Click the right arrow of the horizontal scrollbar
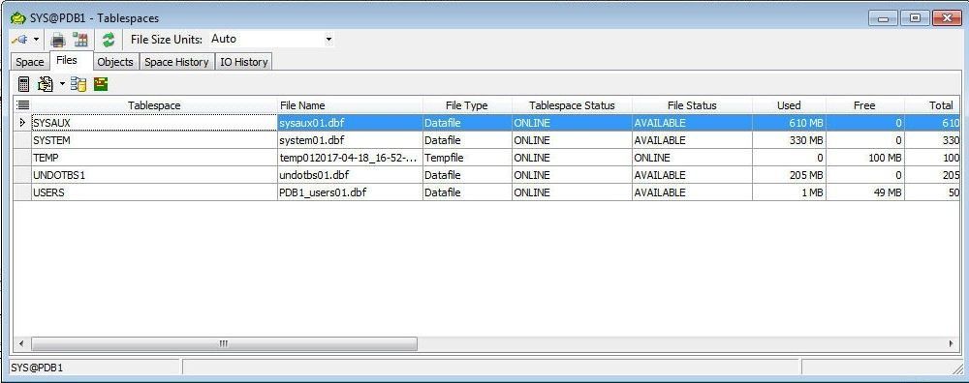Image resolution: width=969 pixels, height=383 pixels. [952, 343]
